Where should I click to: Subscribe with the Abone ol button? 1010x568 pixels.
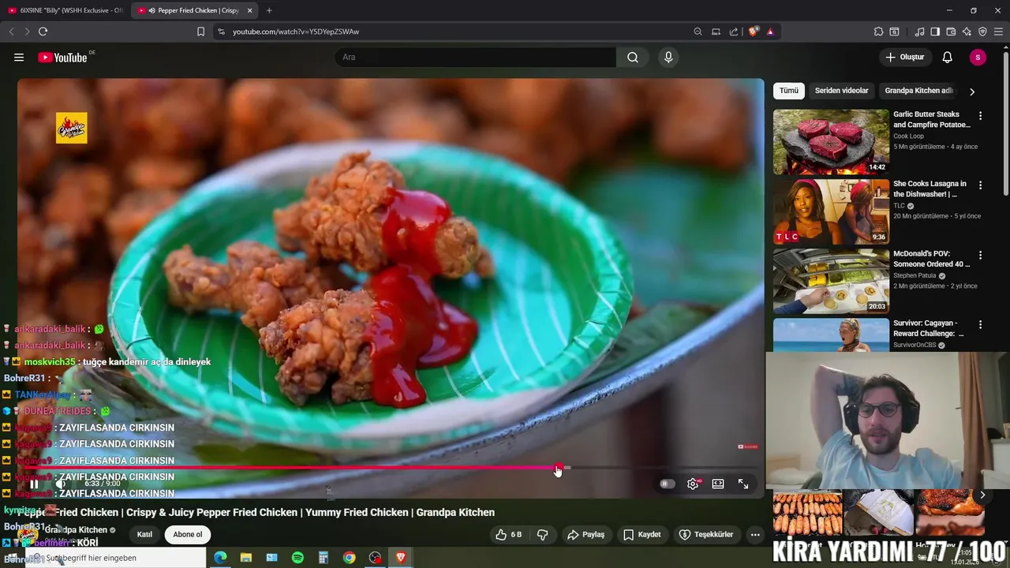188,535
